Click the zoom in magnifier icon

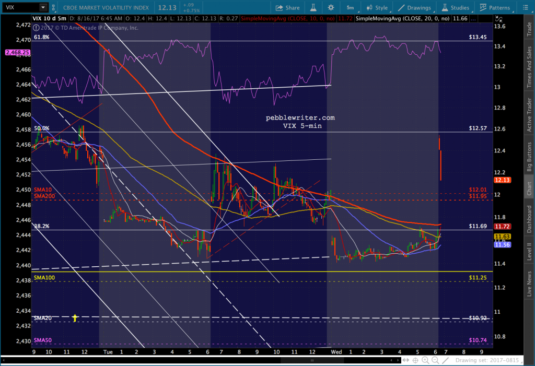(425, 360)
